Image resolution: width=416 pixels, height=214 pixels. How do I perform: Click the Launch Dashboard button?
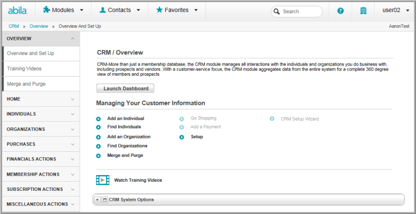click(x=125, y=88)
